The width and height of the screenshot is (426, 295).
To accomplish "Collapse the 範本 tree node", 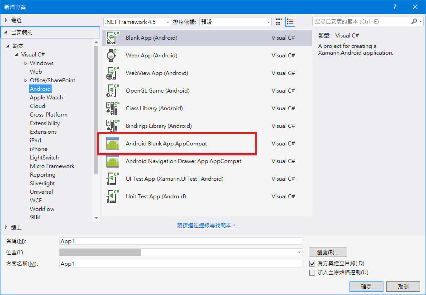I will [x=8, y=46].
